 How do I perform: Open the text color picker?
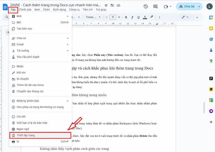tap(144, 17)
